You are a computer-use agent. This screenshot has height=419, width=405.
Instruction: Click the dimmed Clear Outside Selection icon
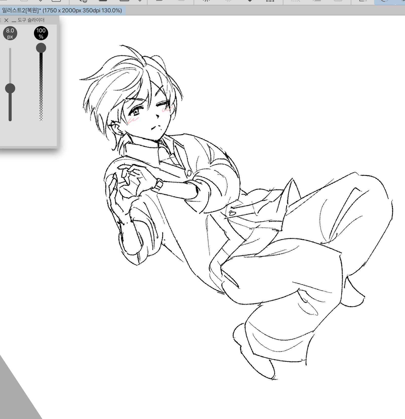coord(228,1)
